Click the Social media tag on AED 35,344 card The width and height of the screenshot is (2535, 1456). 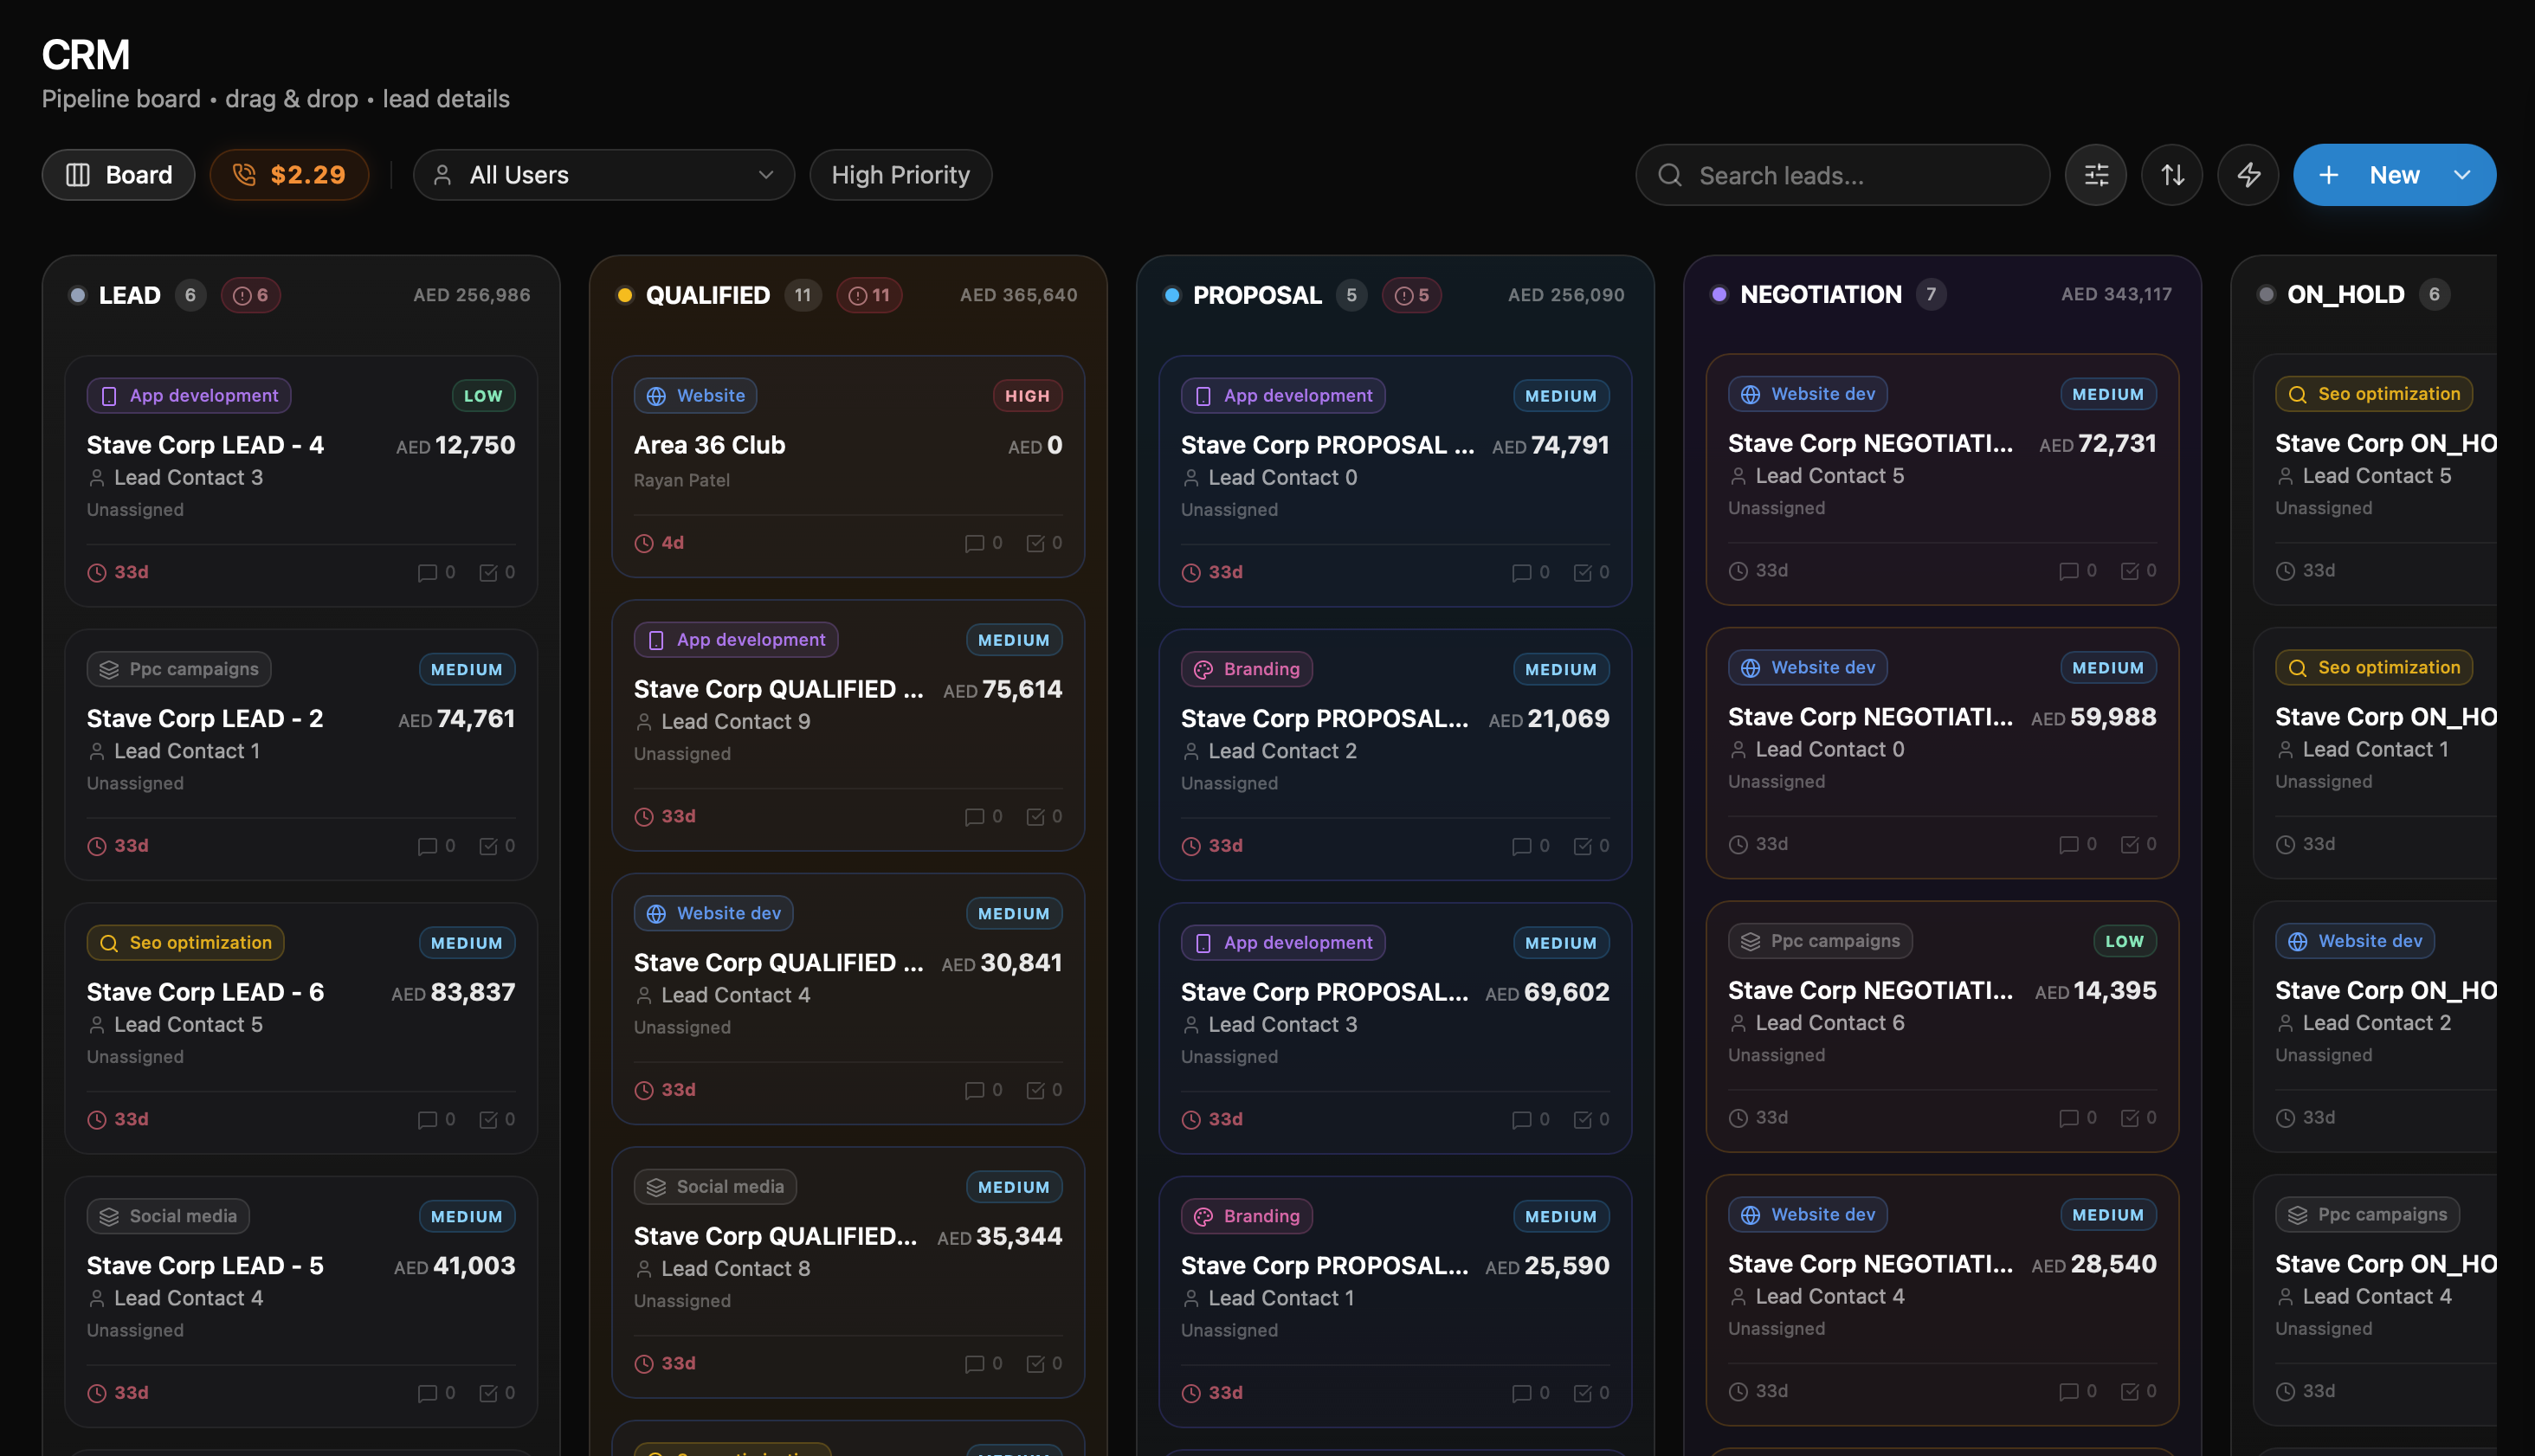click(x=715, y=1187)
